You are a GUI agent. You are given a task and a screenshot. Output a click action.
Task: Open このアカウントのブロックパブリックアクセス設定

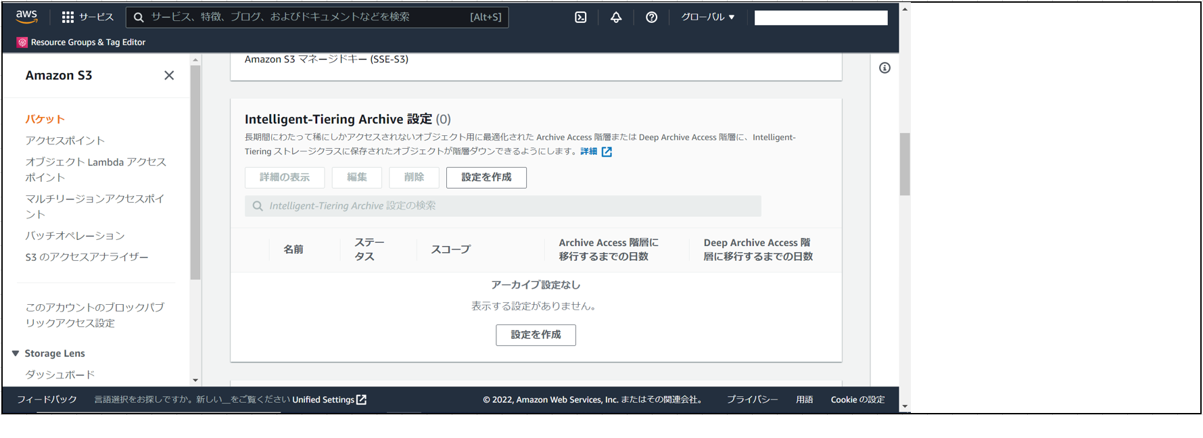95,315
